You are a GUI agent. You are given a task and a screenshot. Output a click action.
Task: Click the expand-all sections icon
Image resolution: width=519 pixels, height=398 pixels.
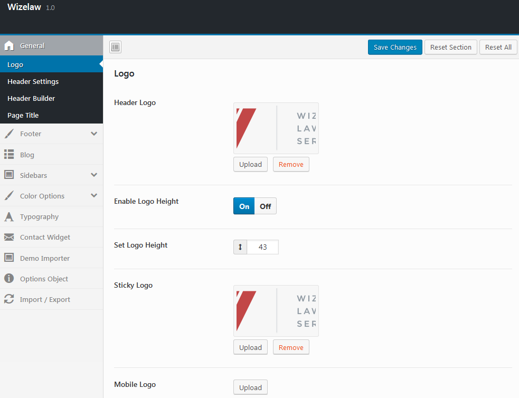116,48
